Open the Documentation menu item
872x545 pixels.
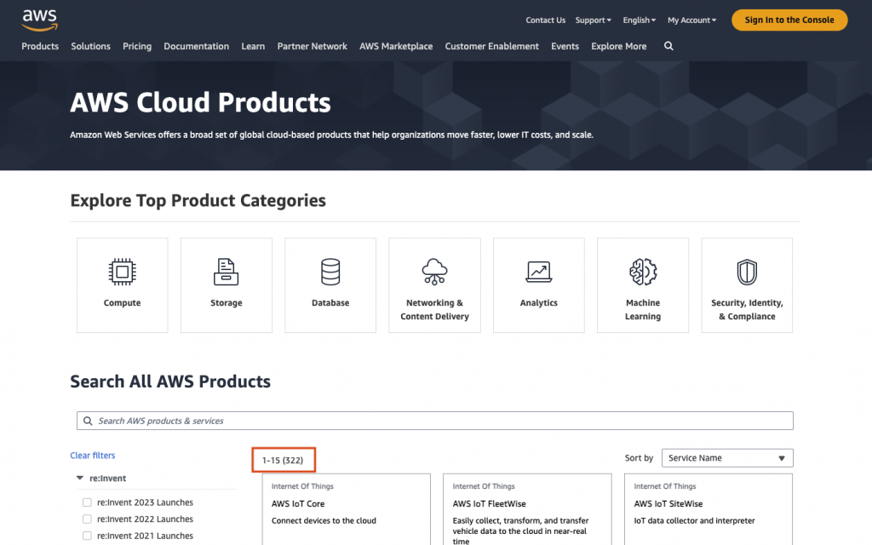197,46
